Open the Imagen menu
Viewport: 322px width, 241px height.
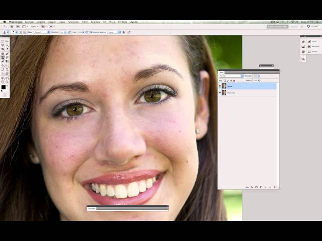pyautogui.click(x=52, y=22)
